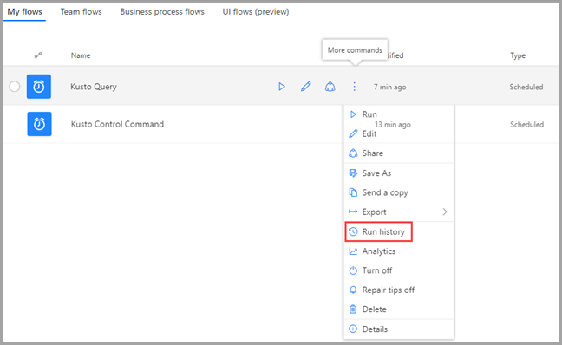Select the Kusto Query row radio circle

click(15, 87)
